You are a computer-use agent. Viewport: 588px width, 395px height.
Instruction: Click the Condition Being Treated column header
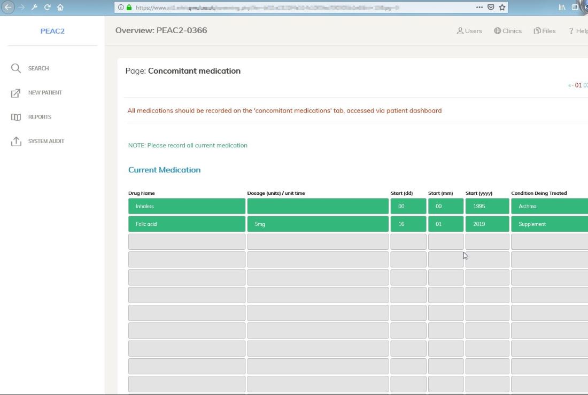coord(539,193)
